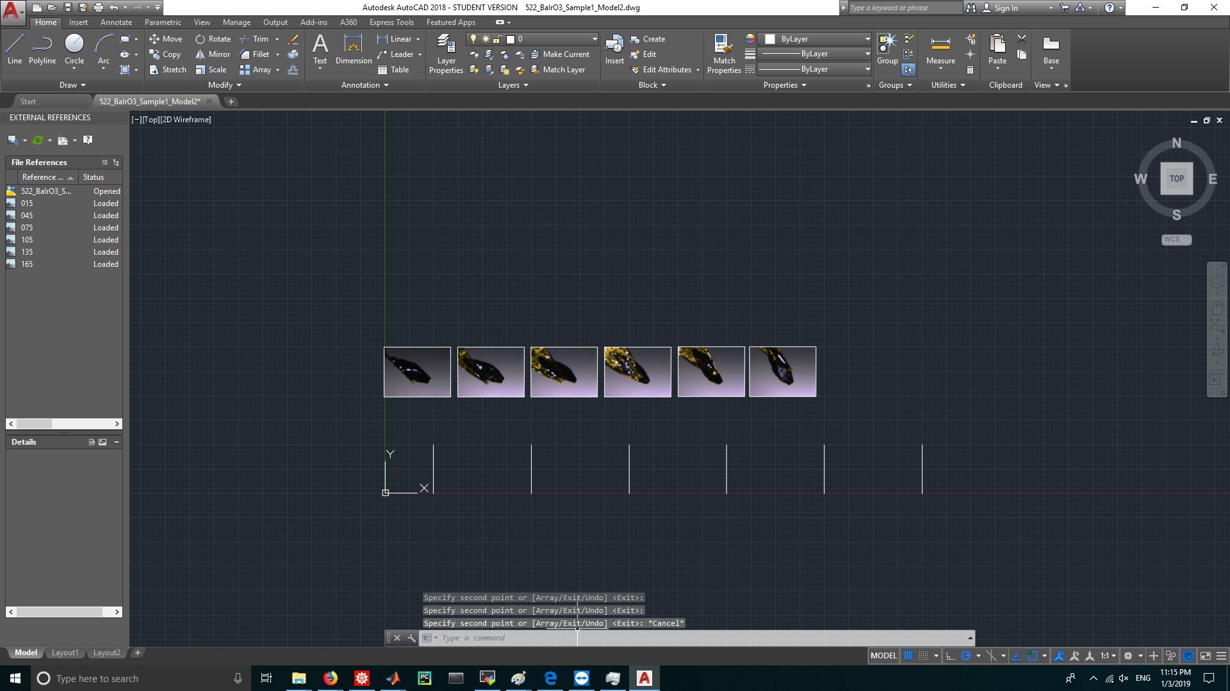This screenshot has height=691, width=1230.
Task: Click Edit Attributes button
Action: 661,70
